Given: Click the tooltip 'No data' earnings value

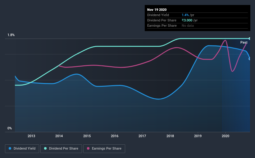Looking at the screenshot, I should [188, 26].
